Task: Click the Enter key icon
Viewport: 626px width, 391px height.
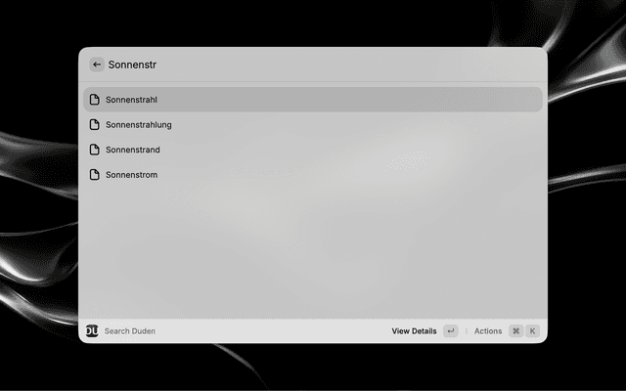Action: 451,330
